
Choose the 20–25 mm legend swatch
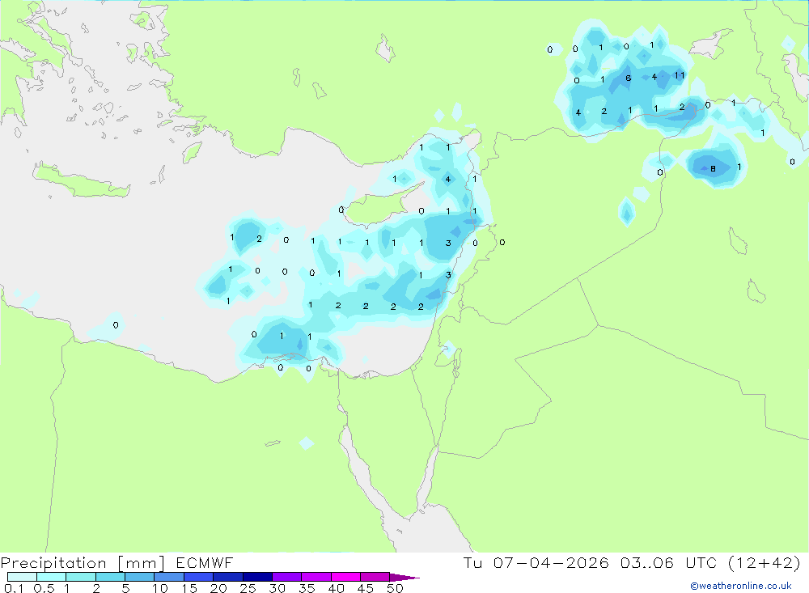[227, 577]
